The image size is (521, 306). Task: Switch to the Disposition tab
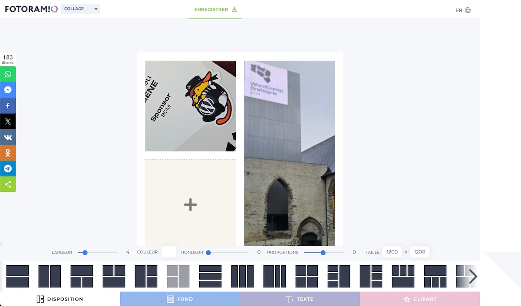60,299
